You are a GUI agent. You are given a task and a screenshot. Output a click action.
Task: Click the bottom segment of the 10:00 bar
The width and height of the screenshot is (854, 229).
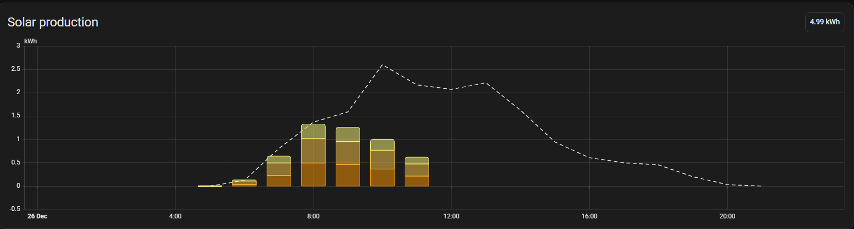382,178
